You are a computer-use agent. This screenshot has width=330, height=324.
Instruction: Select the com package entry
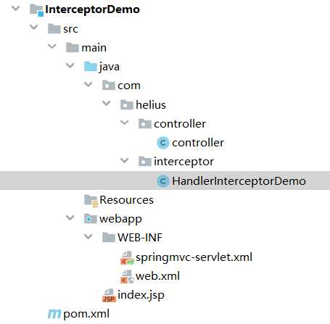coord(129,86)
